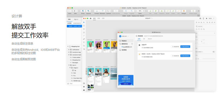The width and height of the screenshot is (223, 97).
Task: Activate the zoom magnifier tool
Action: [x=84, y=49]
